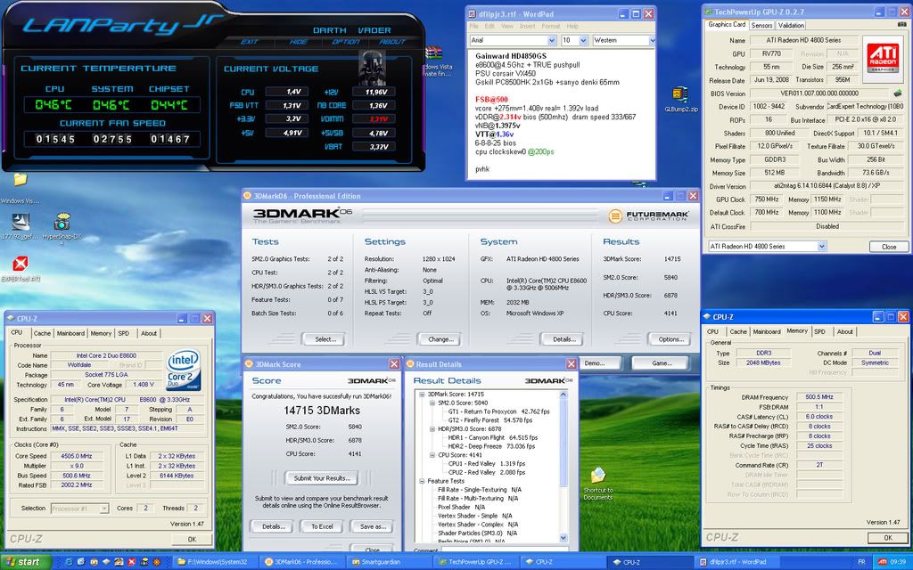Collapse the HDR/SM3.0 Score tree node
Viewport: 913px width, 570px height.
coord(432,428)
